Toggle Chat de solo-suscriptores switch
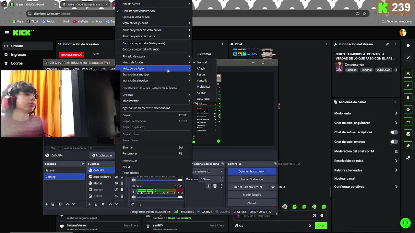The image size is (415, 233). click(x=394, y=132)
